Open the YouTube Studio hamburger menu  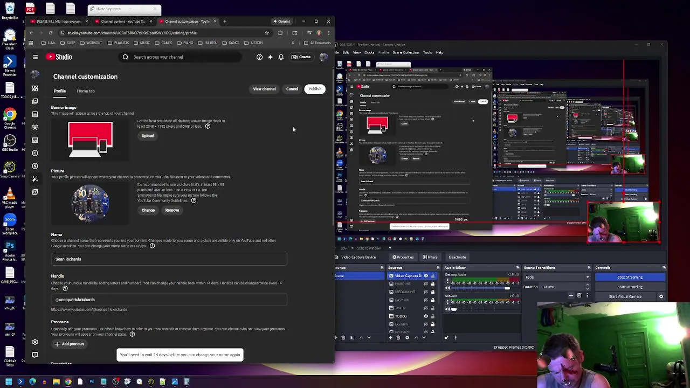[36, 57]
